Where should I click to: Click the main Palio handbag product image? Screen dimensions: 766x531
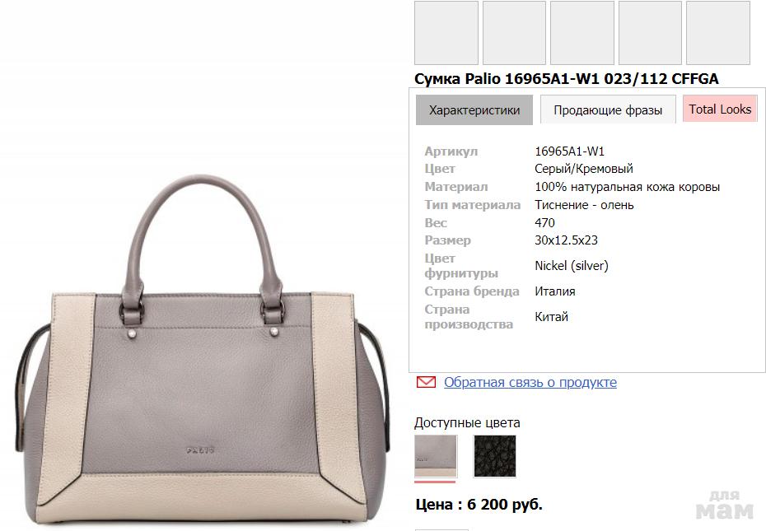[203, 349]
